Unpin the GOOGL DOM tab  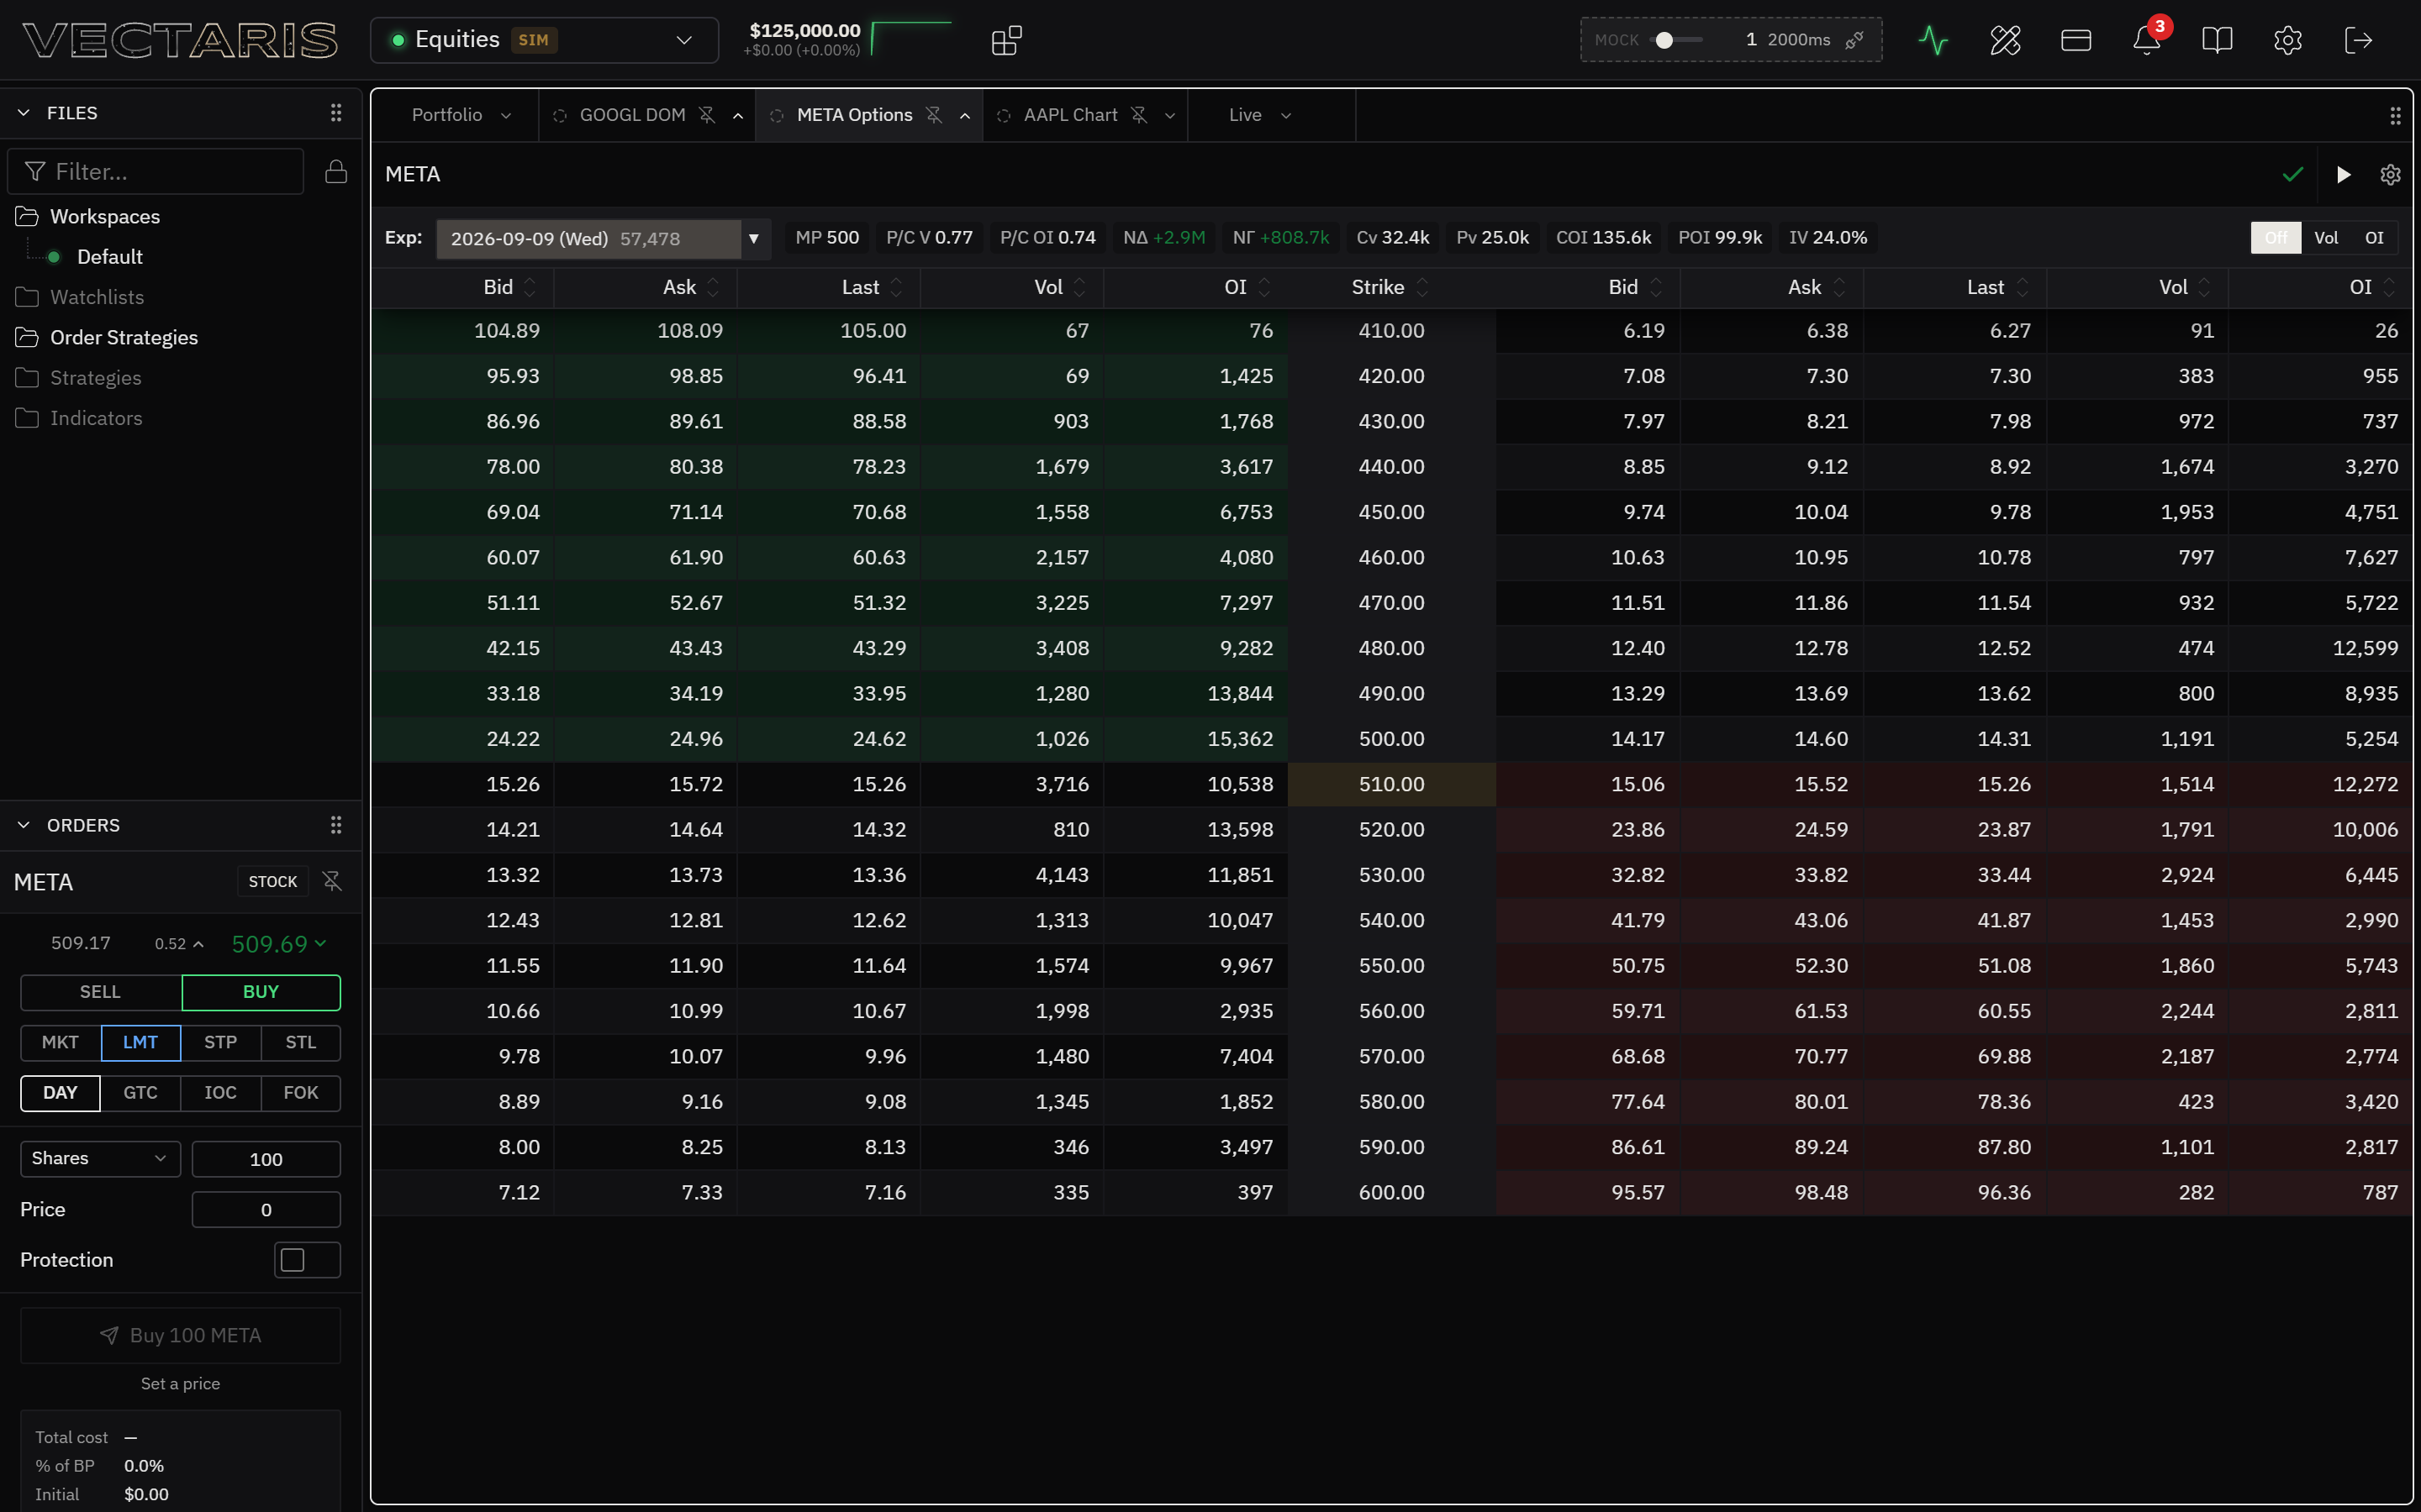tap(706, 115)
